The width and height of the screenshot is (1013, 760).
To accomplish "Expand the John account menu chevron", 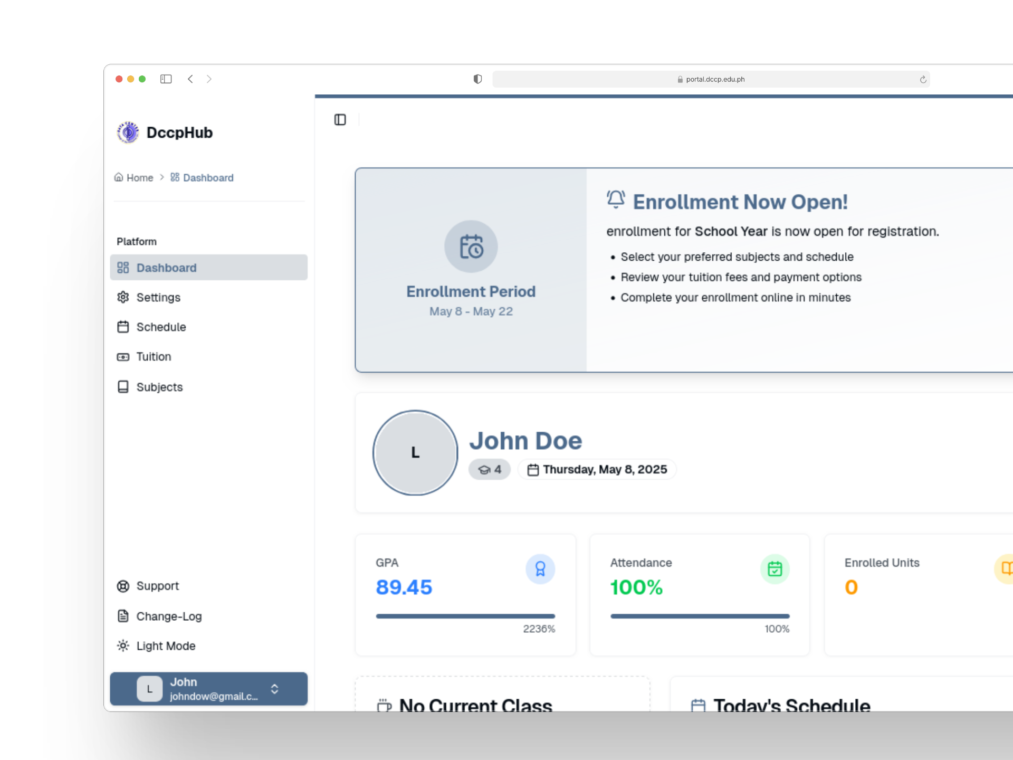I will tap(274, 689).
